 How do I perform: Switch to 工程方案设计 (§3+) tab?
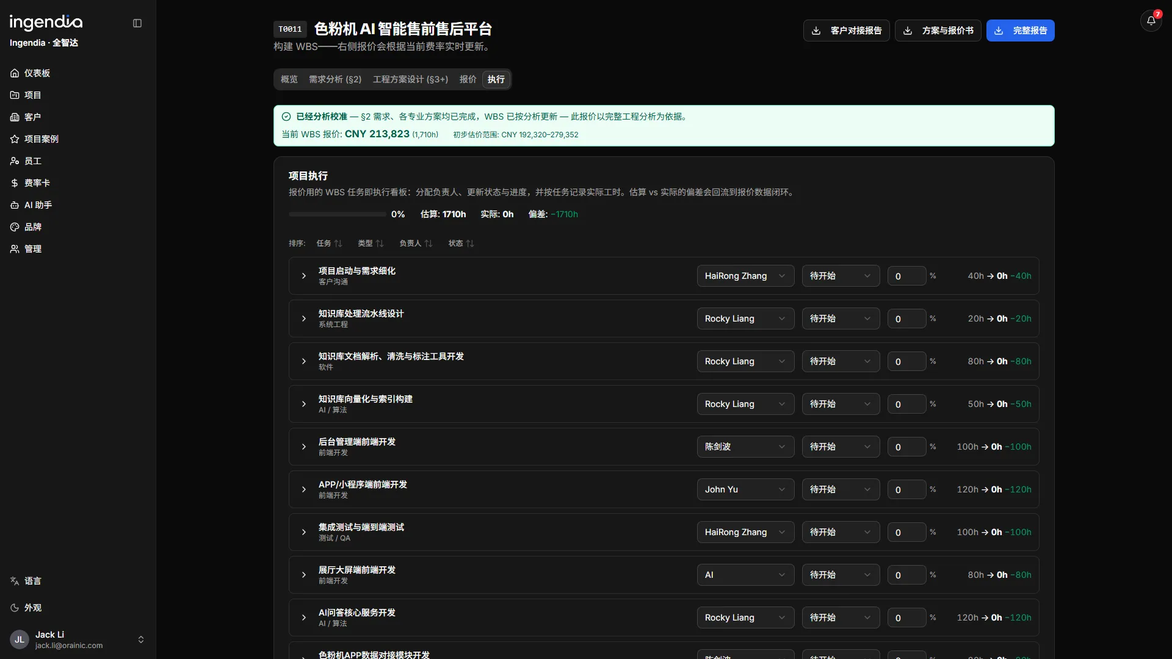(410, 79)
